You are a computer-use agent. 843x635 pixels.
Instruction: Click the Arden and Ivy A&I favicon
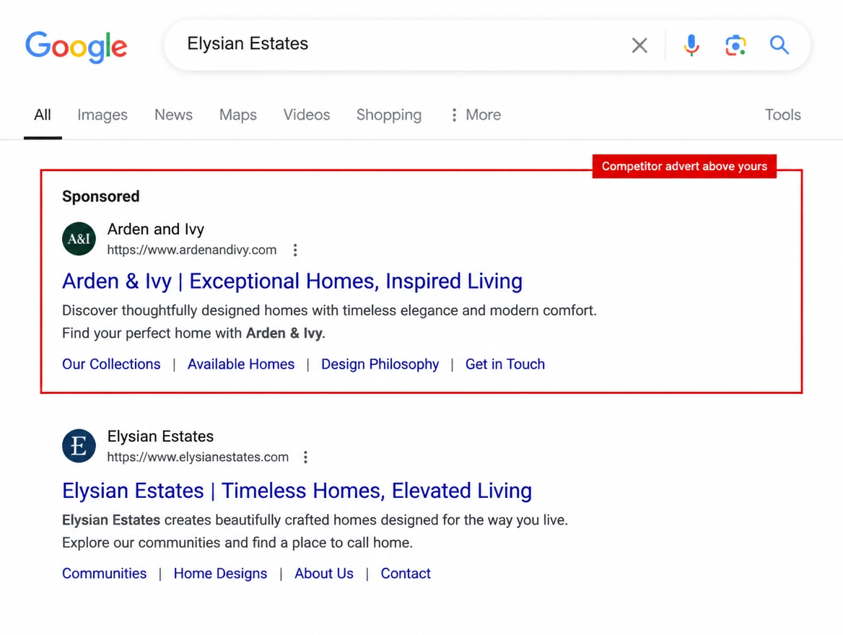coord(79,239)
